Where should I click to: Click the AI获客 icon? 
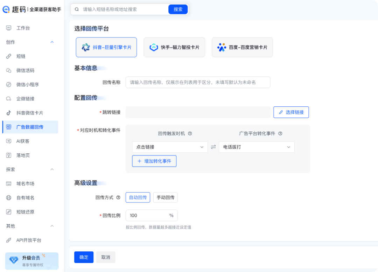pyautogui.click(x=9, y=141)
